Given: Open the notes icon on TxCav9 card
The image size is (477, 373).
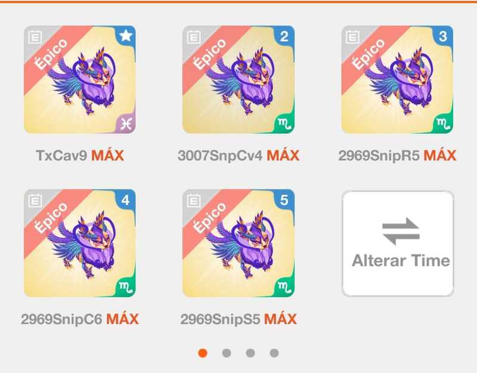Looking at the screenshot, I should pos(35,38).
